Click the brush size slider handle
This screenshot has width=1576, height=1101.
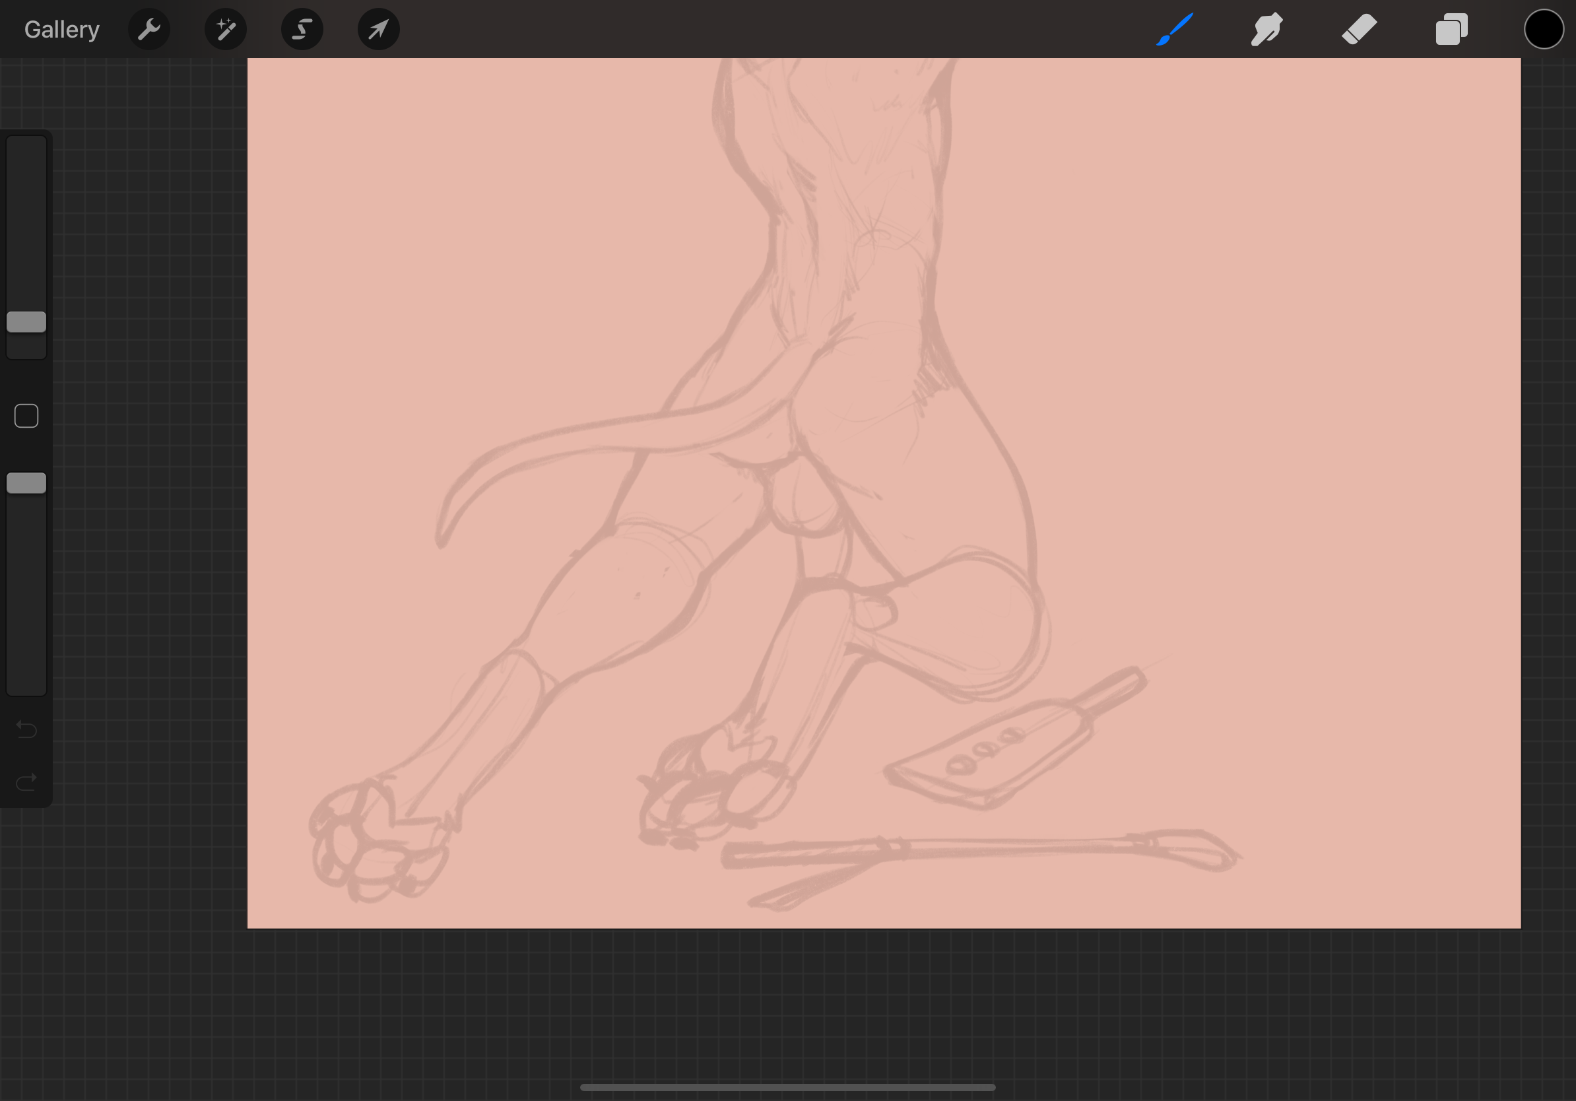[26, 322]
